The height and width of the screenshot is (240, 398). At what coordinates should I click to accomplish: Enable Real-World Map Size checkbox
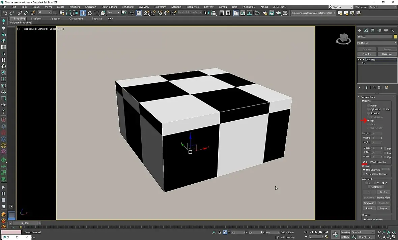(x=364, y=162)
